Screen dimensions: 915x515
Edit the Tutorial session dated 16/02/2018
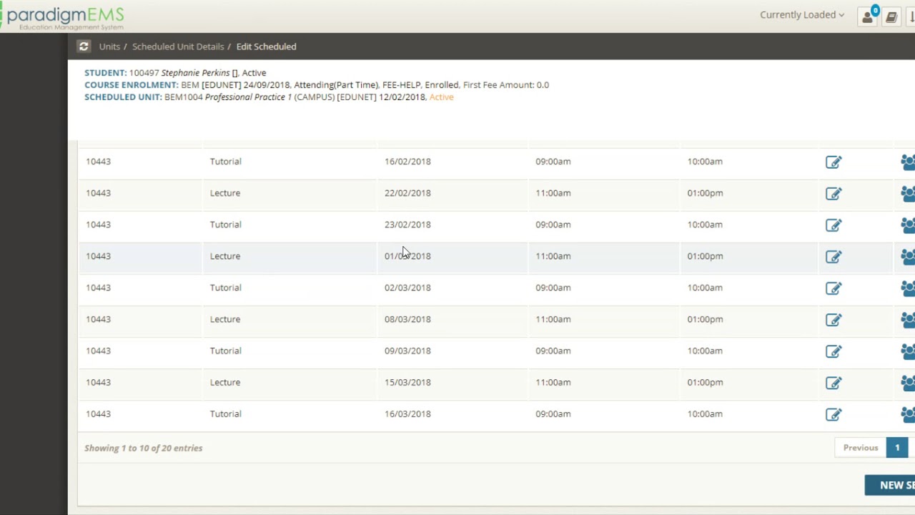coord(834,162)
